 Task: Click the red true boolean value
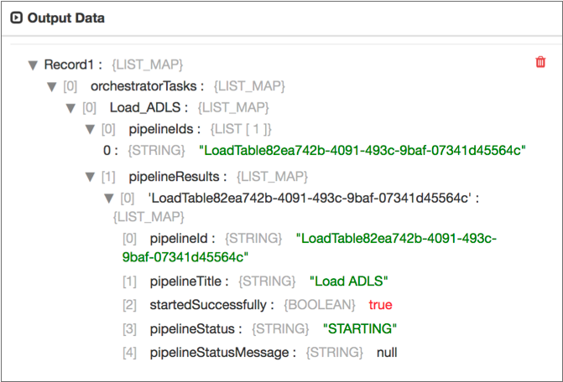(x=380, y=304)
